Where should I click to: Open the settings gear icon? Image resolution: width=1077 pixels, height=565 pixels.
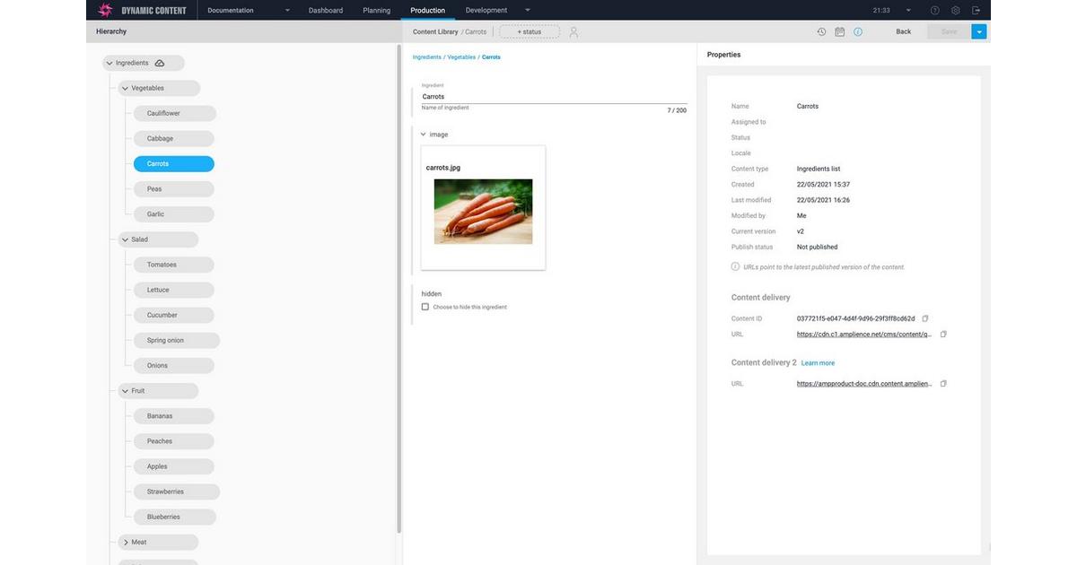(956, 11)
